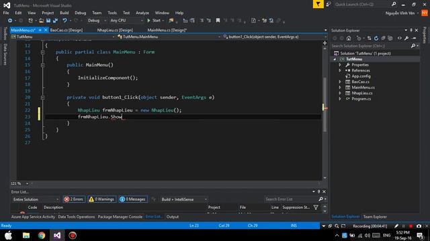The width and height of the screenshot is (430, 241).
Task: Click the Description column header in Error List
Action: (x=54, y=208)
